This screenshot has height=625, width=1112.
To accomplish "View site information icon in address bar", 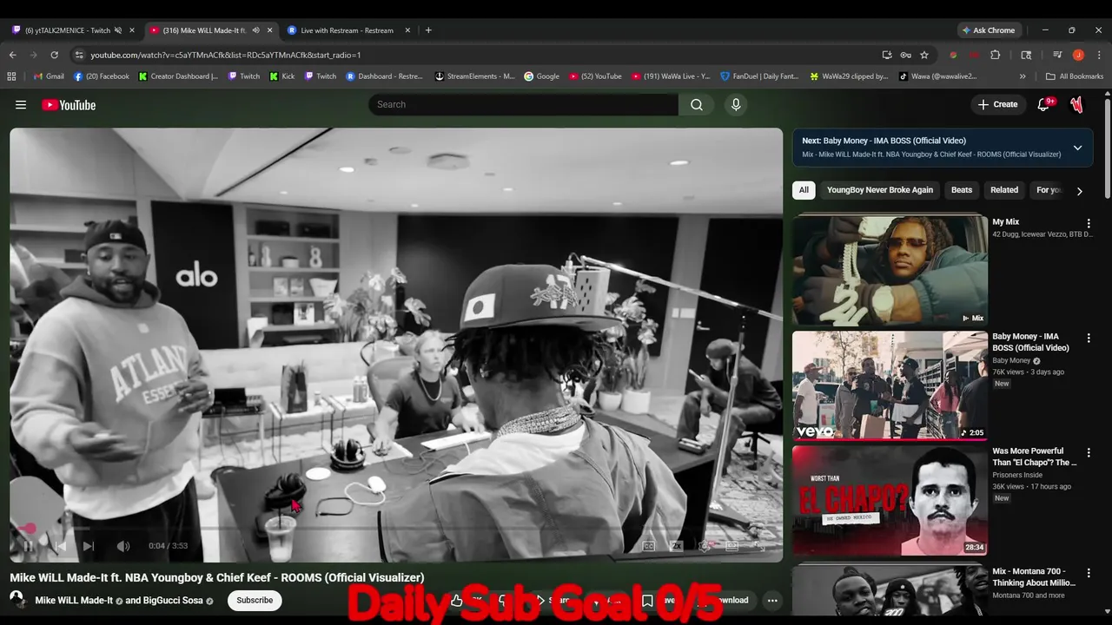I will coord(78,55).
